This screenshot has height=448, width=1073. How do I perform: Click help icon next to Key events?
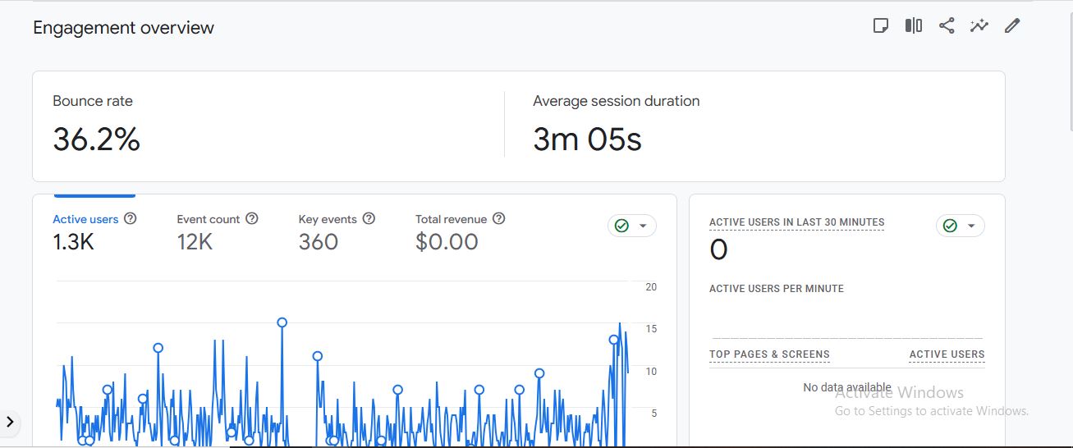(369, 219)
